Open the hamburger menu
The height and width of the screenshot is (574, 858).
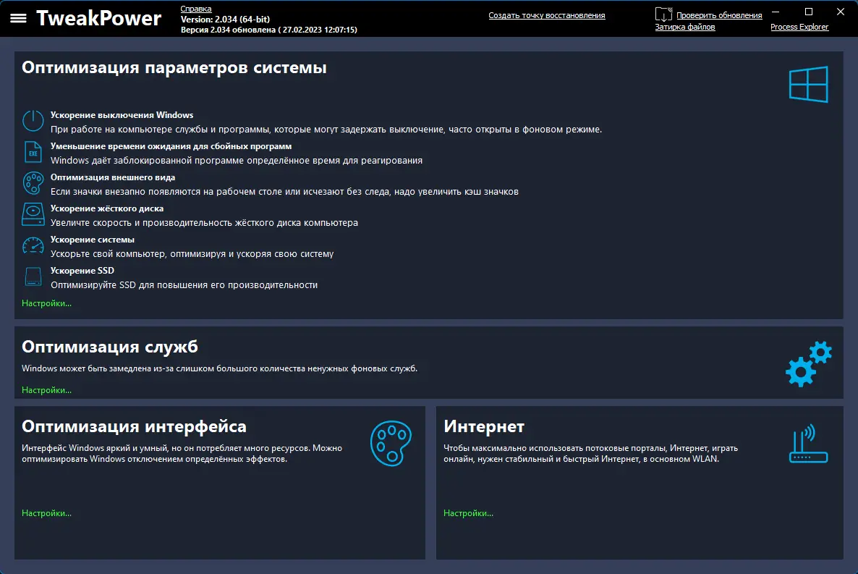pos(18,18)
